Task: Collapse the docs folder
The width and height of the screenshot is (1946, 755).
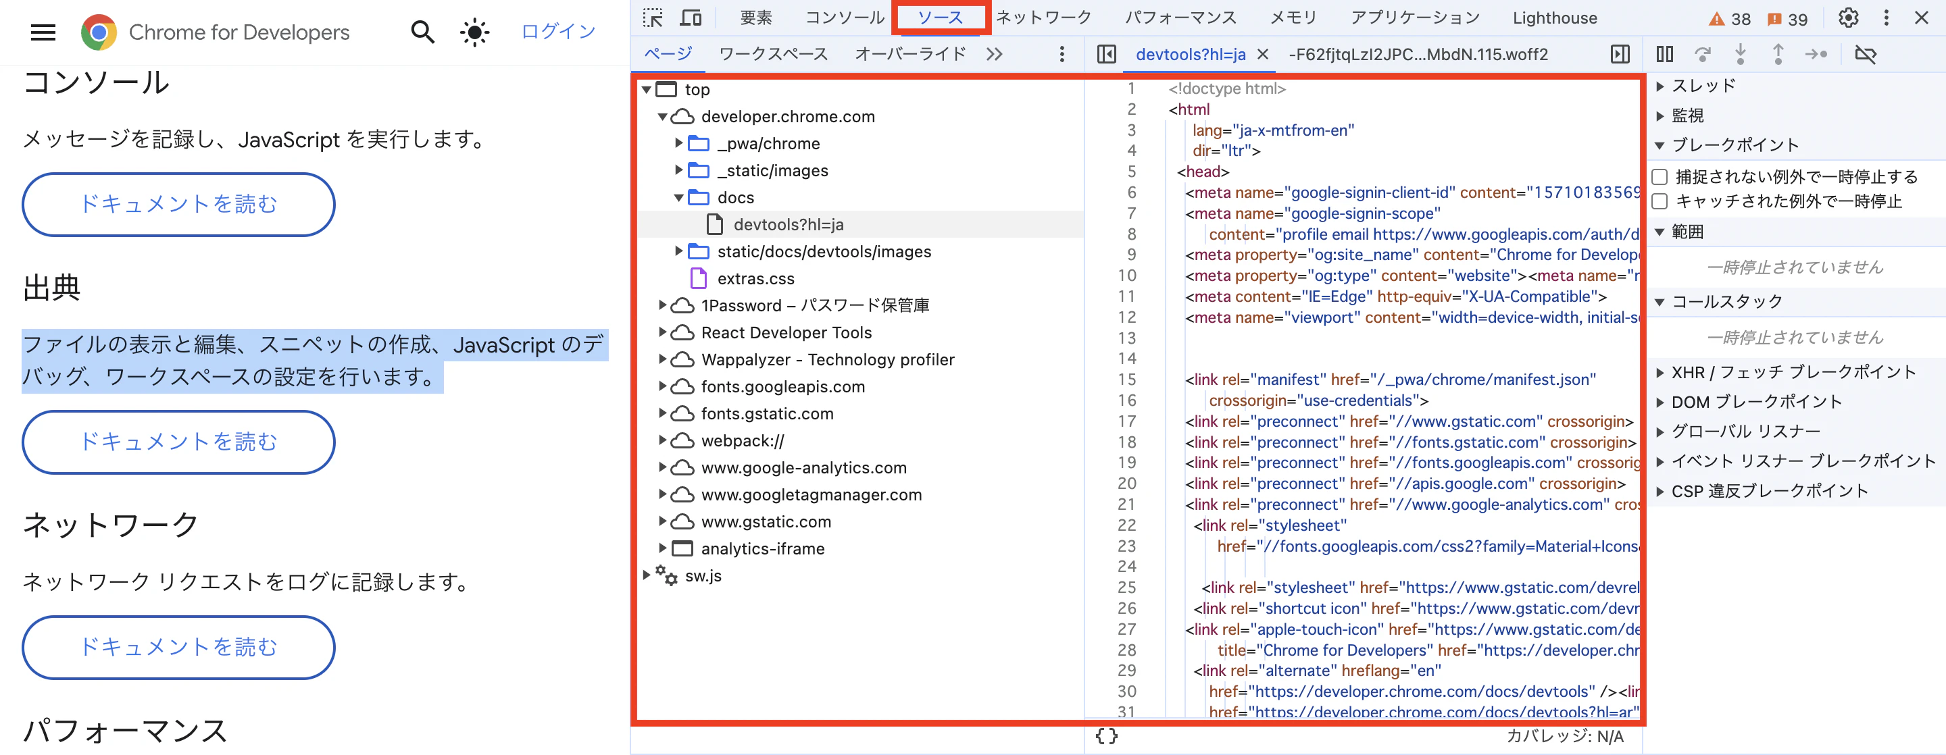Action: click(x=678, y=197)
